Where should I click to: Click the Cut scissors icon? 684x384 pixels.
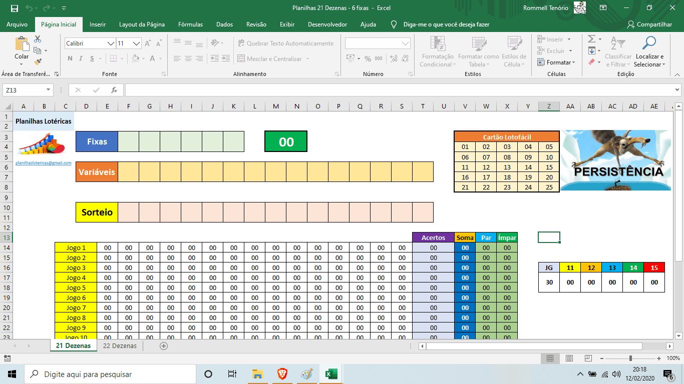pos(38,39)
